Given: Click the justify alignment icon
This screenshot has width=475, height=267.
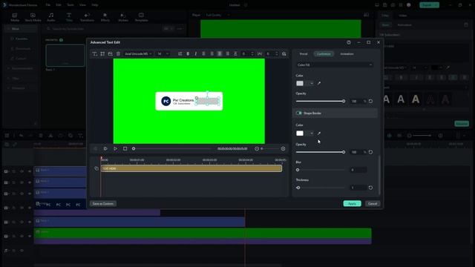Looking at the screenshot, I should [x=228, y=54].
